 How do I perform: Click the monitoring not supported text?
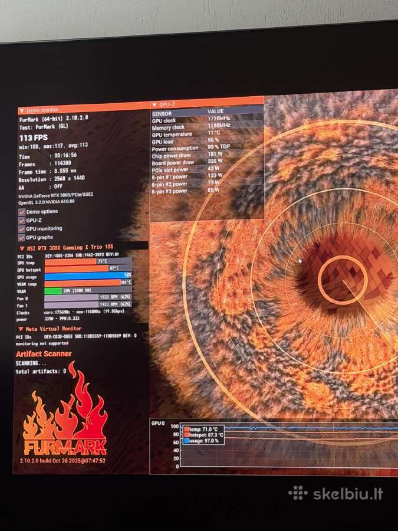point(42,343)
